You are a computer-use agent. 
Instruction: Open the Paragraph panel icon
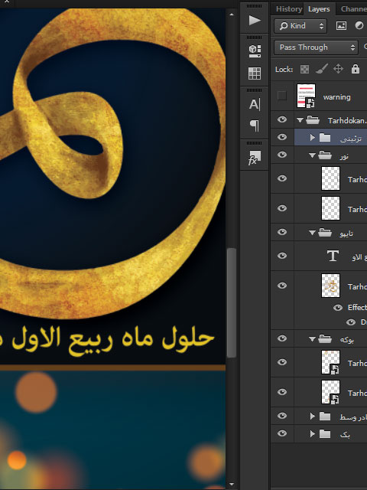pyautogui.click(x=255, y=126)
